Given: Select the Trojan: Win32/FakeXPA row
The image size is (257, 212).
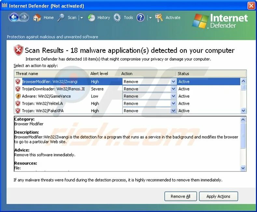Looking at the screenshot, I should coord(127,111).
